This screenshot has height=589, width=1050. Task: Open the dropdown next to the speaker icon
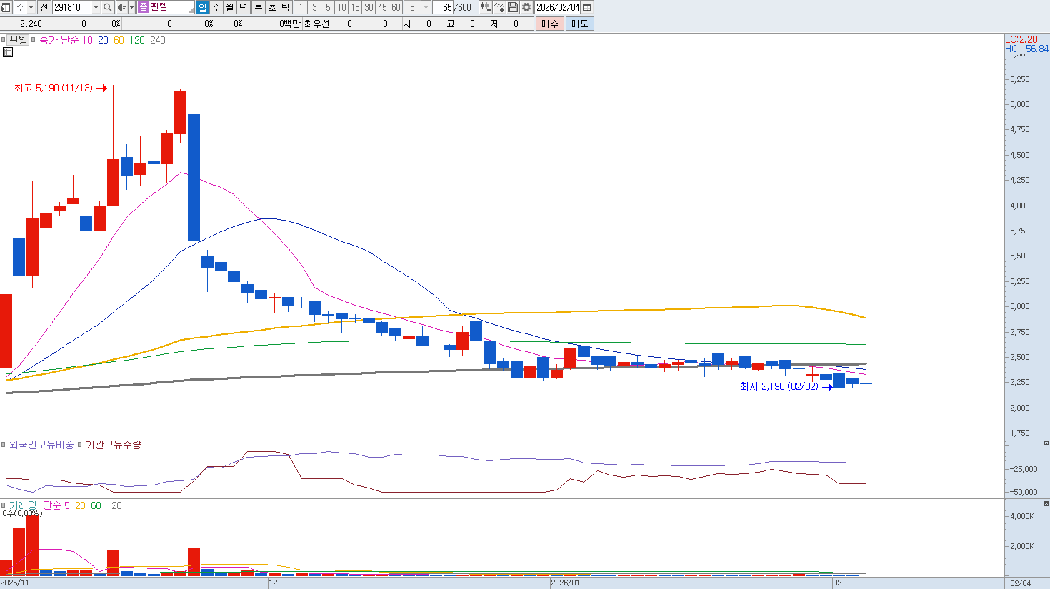(131, 7)
